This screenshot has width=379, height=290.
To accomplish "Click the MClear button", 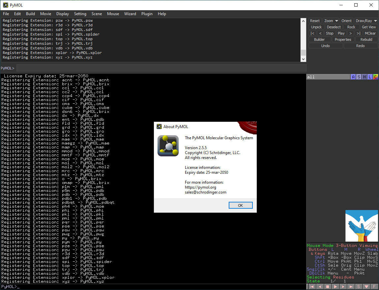I will 370,33.
